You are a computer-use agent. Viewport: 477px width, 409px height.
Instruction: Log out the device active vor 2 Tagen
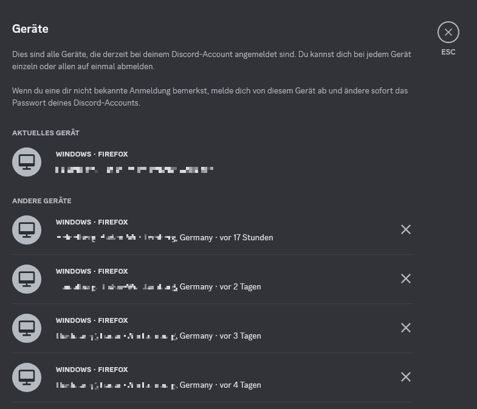tap(406, 279)
